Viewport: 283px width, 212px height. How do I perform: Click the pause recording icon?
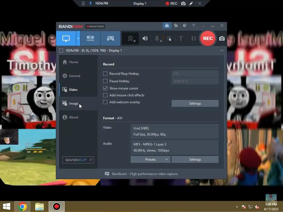click(x=194, y=38)
